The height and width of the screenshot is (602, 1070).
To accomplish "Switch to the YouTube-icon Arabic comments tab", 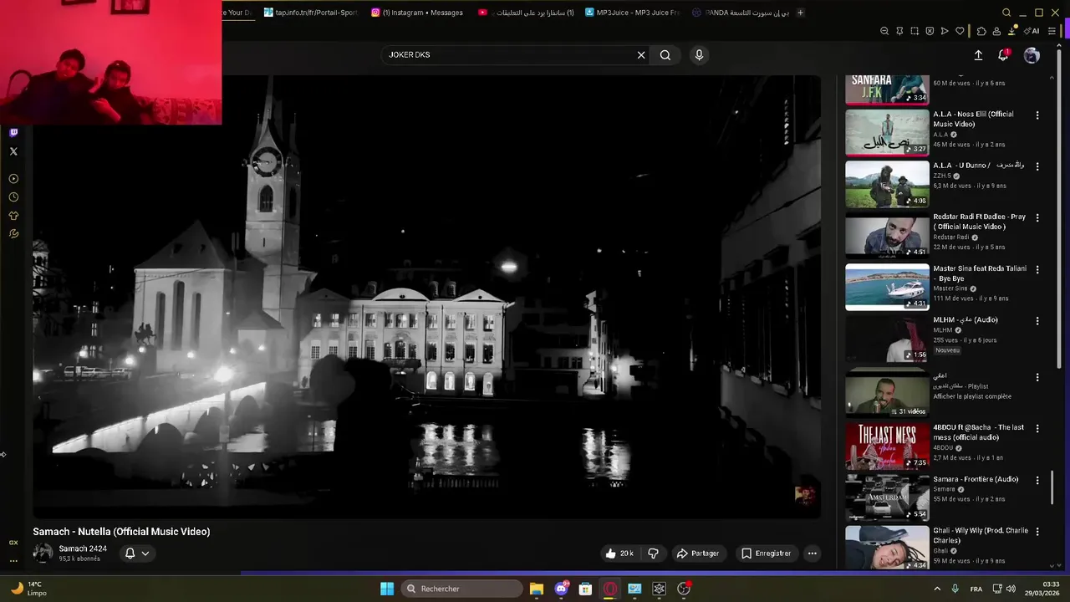I will 526,13.
